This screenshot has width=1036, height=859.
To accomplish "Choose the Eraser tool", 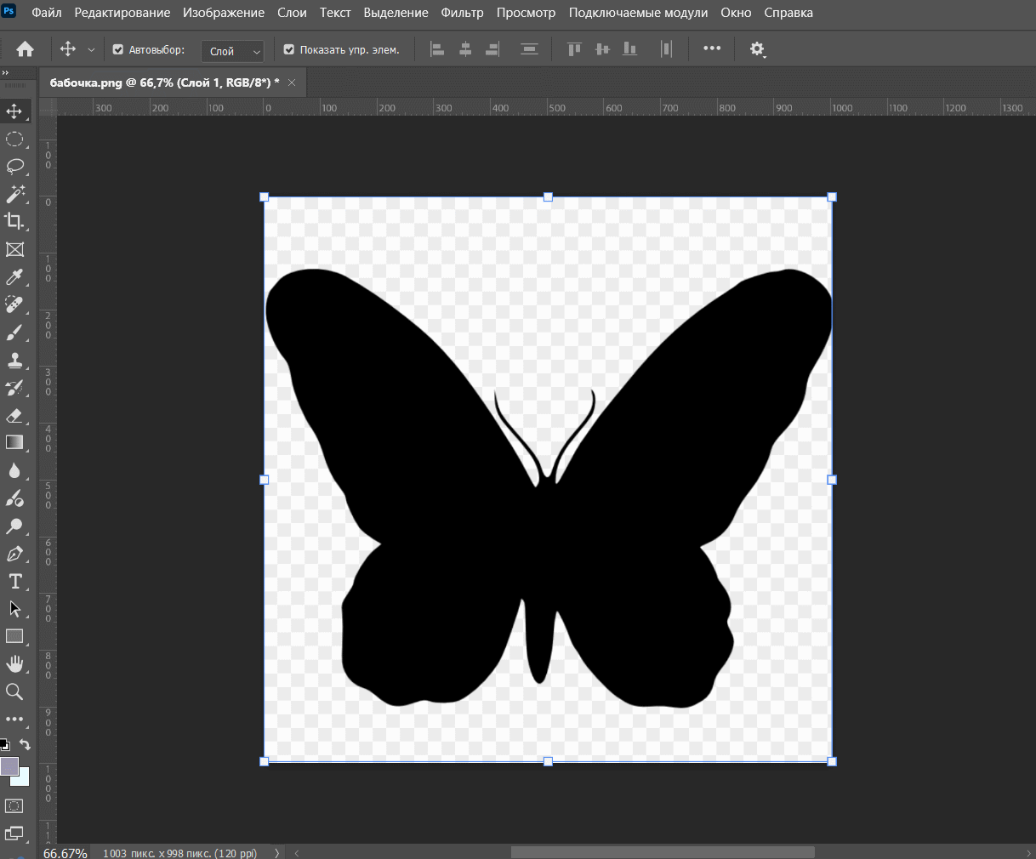I will tap(14, 415).
